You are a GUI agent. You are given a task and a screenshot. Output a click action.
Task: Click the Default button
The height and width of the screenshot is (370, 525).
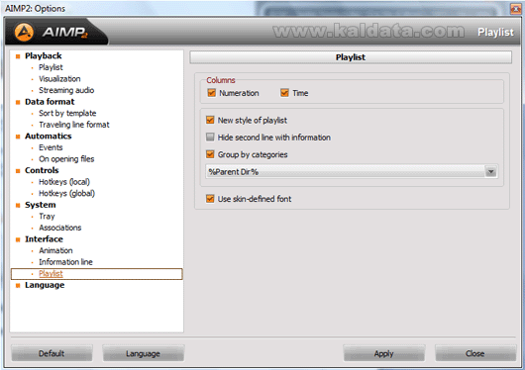coord(52,353)
